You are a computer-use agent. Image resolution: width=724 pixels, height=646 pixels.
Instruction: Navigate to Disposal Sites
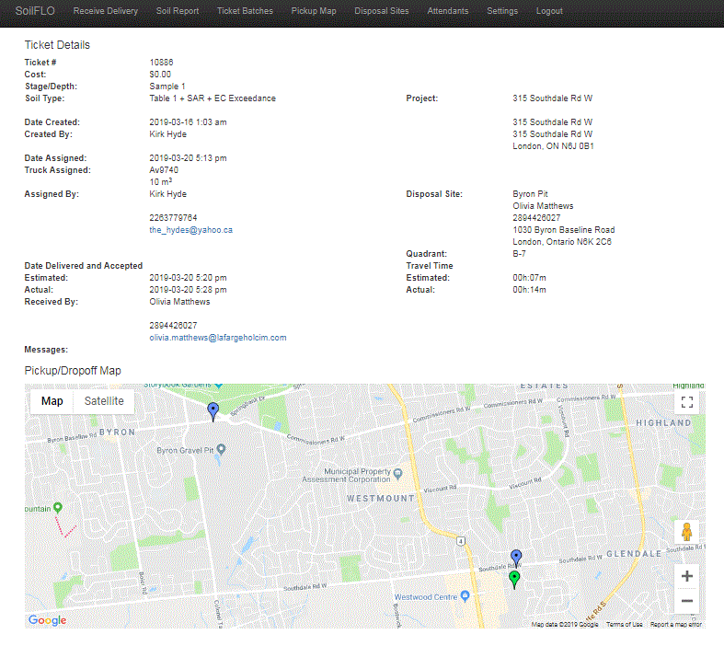click(382, 11)
